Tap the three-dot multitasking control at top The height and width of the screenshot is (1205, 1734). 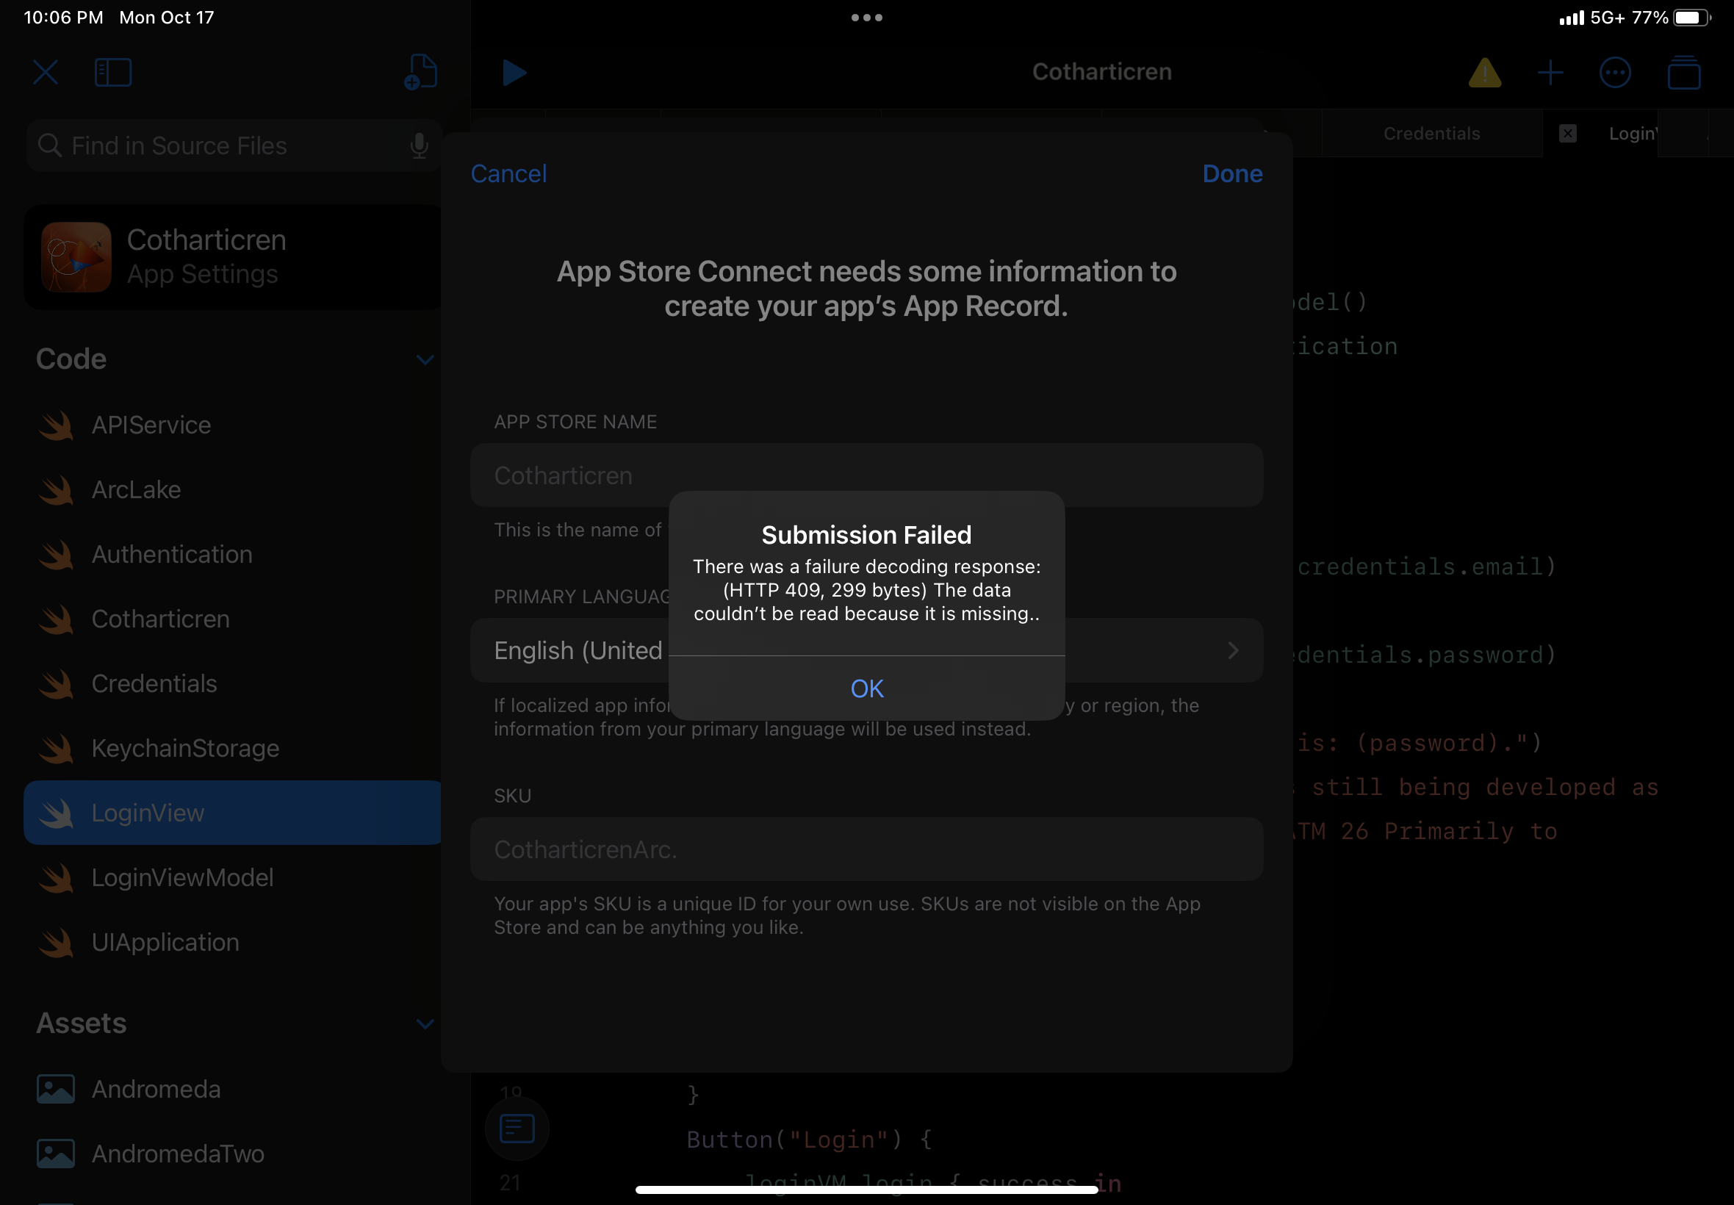(866, 18)
